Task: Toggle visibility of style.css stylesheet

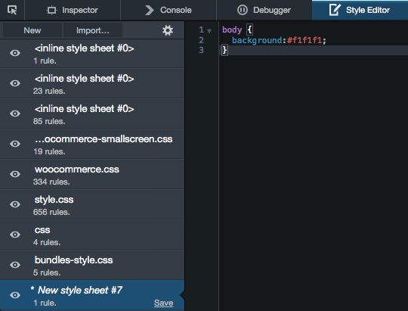Action: click(x=15, y=204)
